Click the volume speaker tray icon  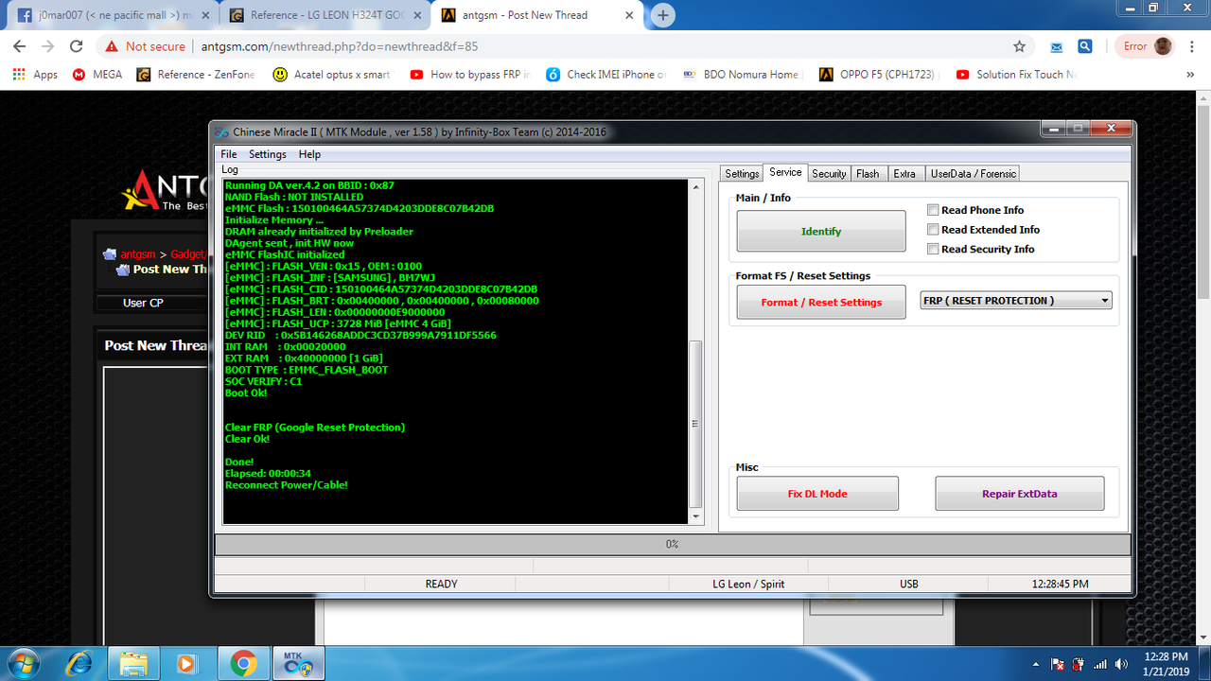coord(1121,664)
